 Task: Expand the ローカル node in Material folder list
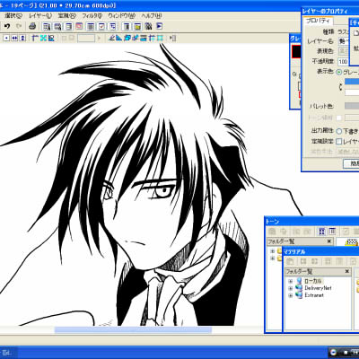[x=290, y=281]
